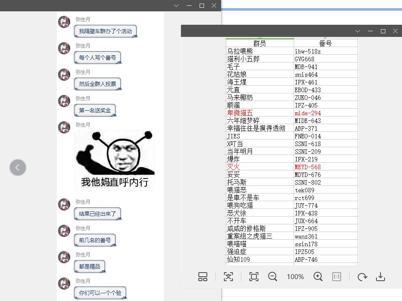Click the message bubble 结果已经出来了

(x=97, y=214)
